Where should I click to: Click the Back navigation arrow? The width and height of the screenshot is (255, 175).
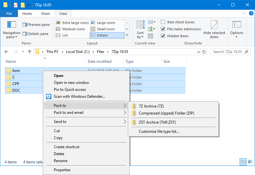click(6, 52)
